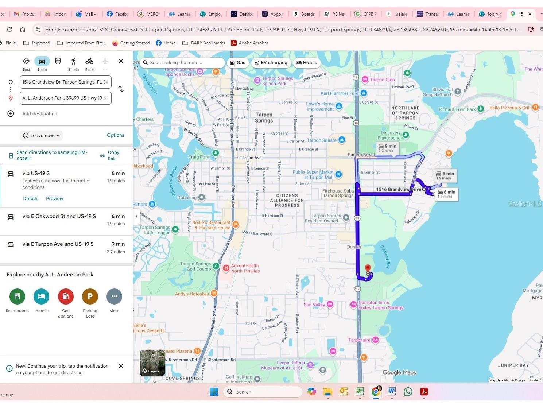Show More nearby categories

[x=114, y=296]
